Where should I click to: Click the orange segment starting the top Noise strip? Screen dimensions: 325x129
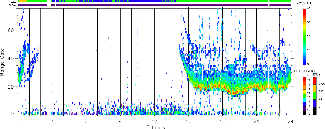coord(22,1)
